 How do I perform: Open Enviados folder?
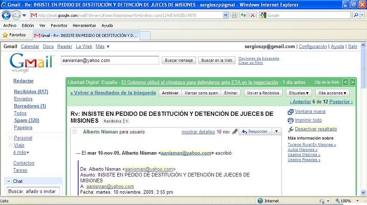[x=23, y=99]
